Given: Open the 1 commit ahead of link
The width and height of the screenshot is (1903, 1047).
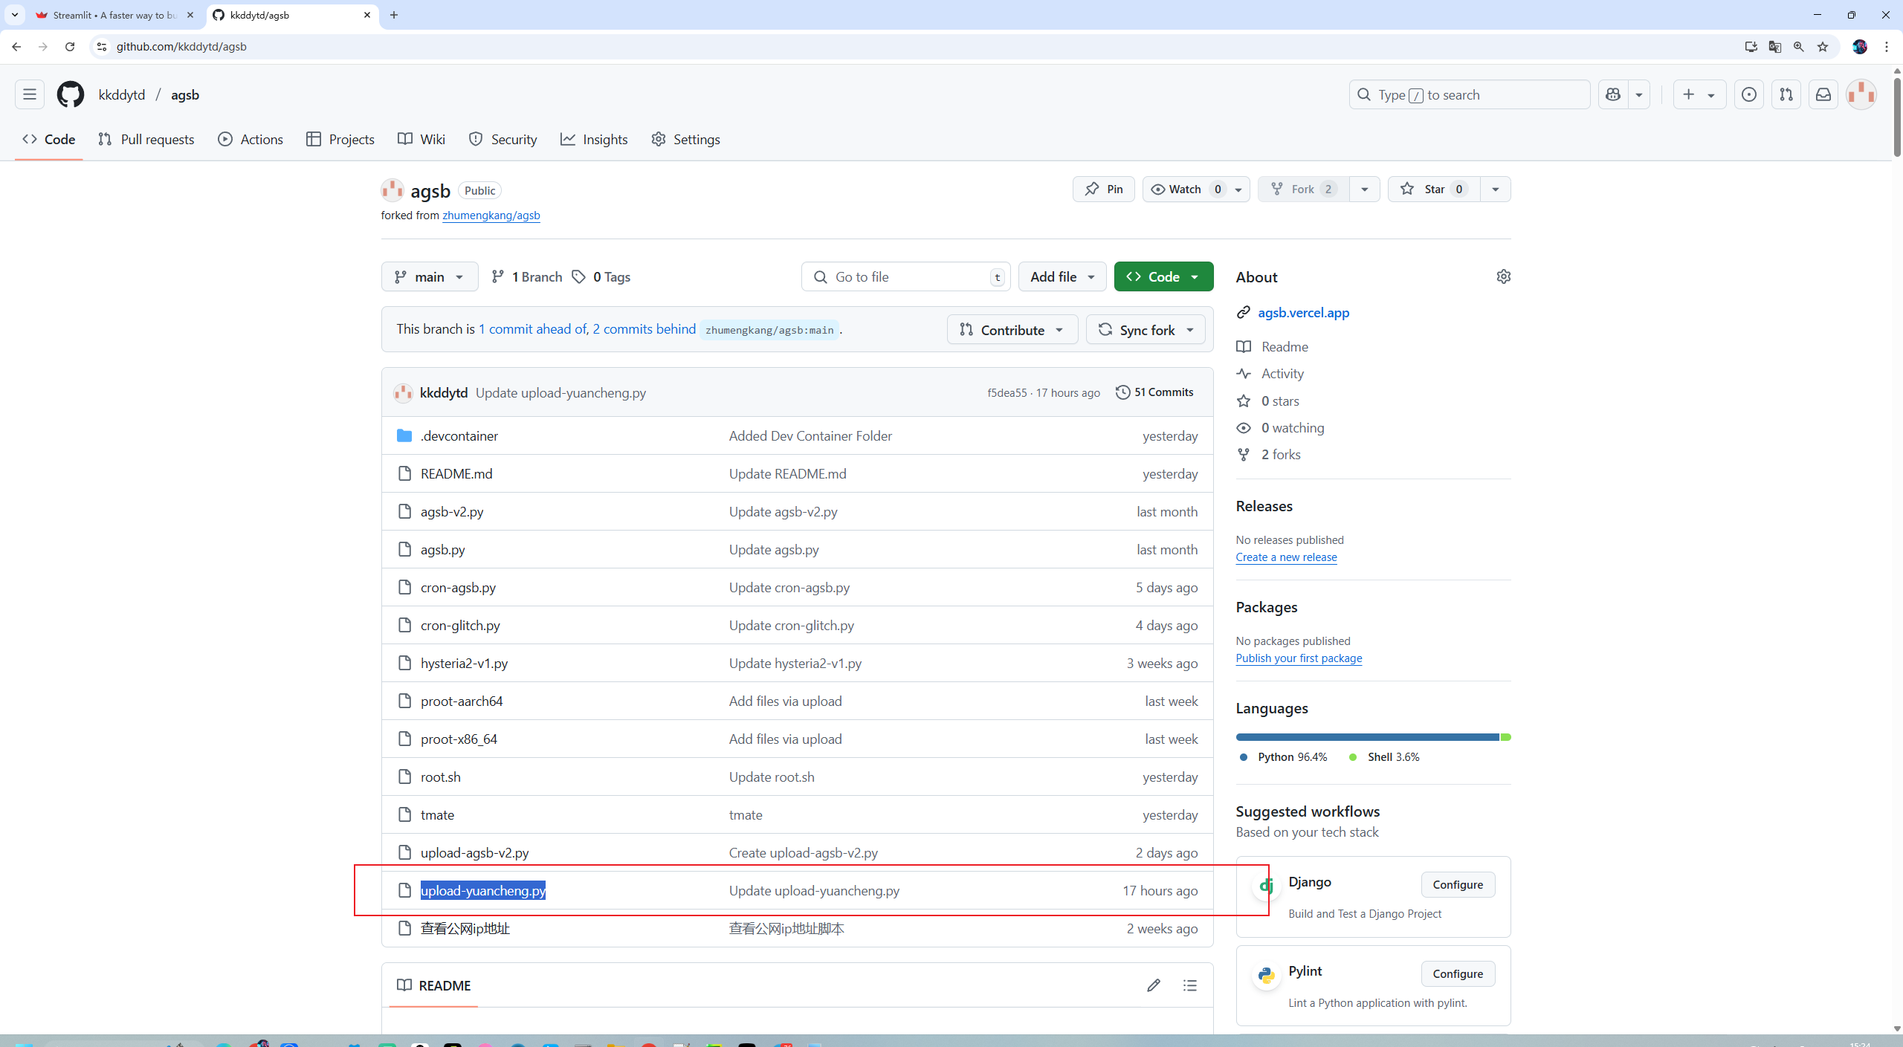Looking at the screenshot, I should pyautogui.click(x=532, y=329).
